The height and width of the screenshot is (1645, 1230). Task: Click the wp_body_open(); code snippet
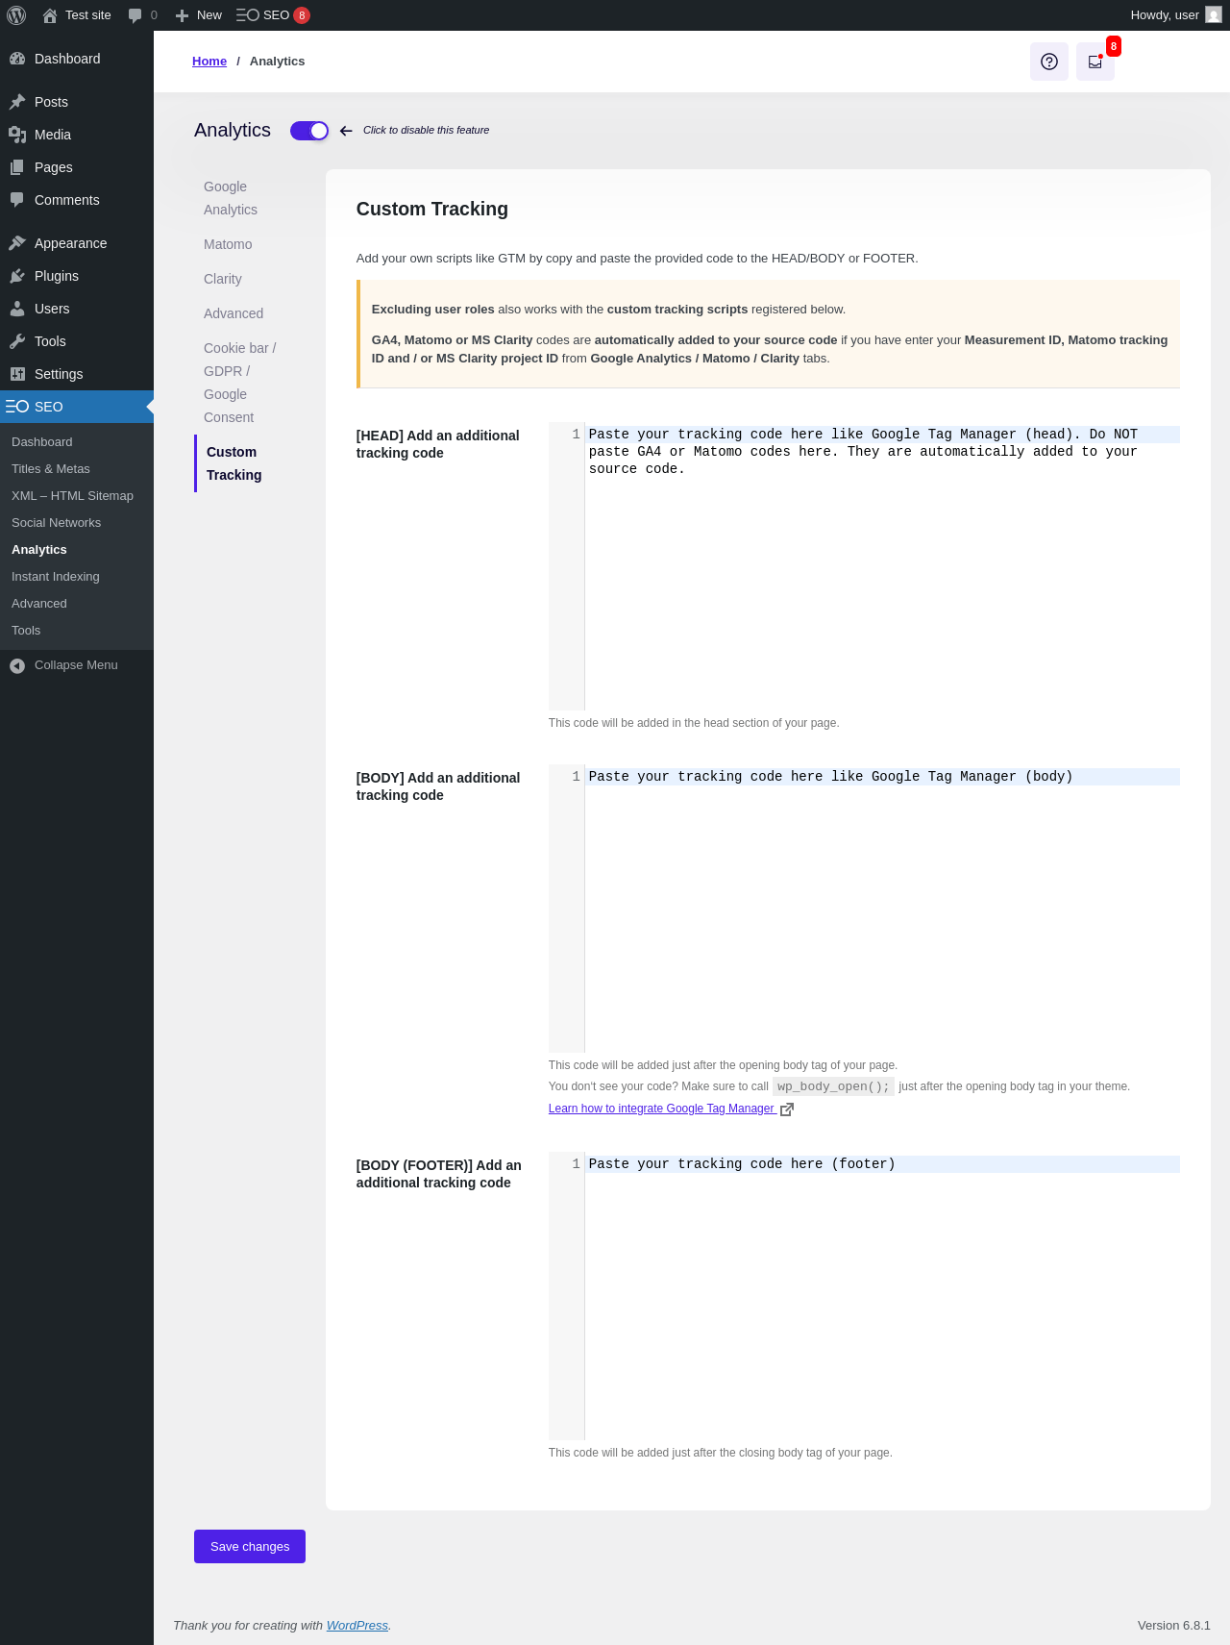(833, 1086)
